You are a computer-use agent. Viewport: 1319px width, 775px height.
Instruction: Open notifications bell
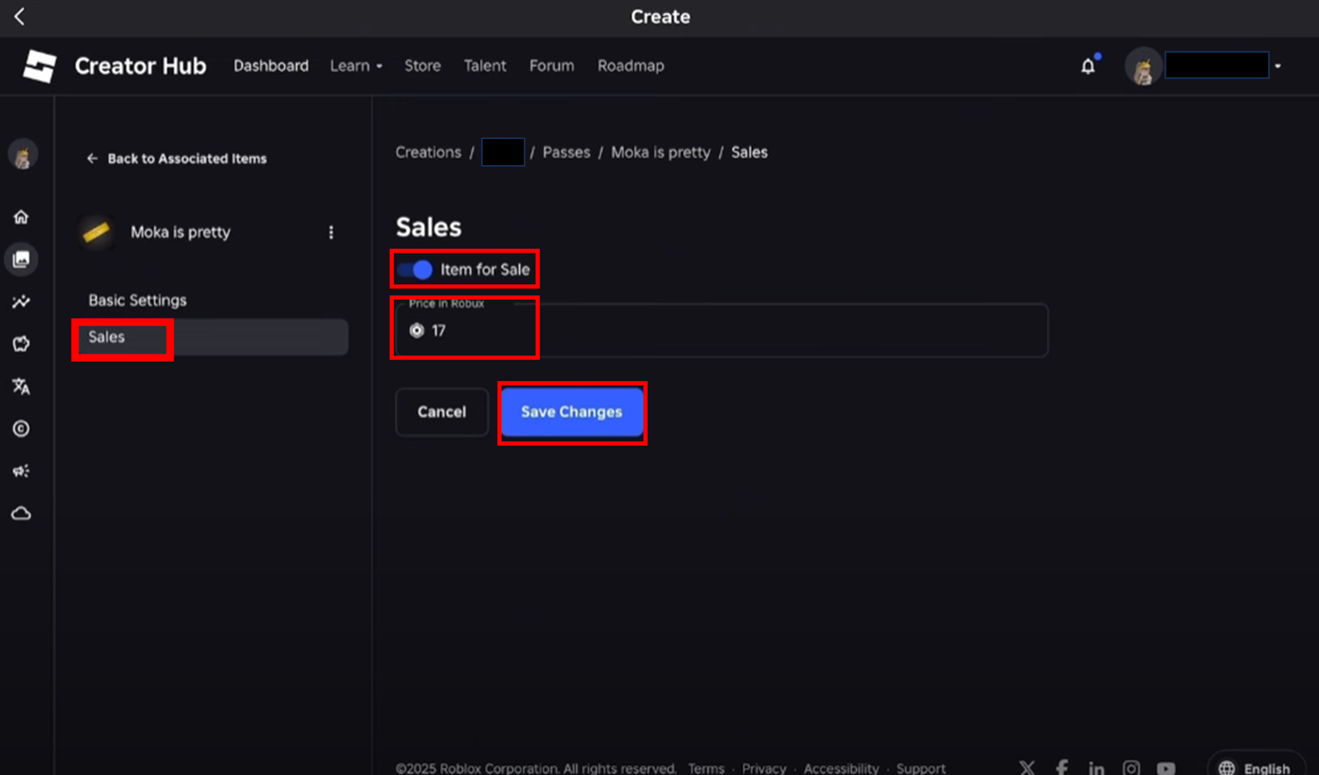click(1088, 66)
